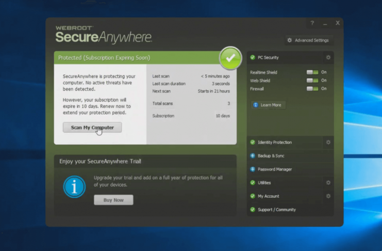Image resolution: width=382 pixels, height=251 pixels.
Task: Open the Identity Protection section
Action: [285, 143]
